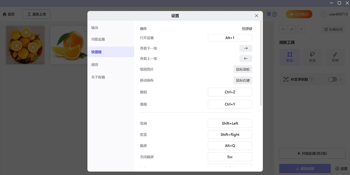Image resolution: width=350 pixels, height=175 pixels.
Task: Go to 首页 home
Action: click(x=8, y=14)
